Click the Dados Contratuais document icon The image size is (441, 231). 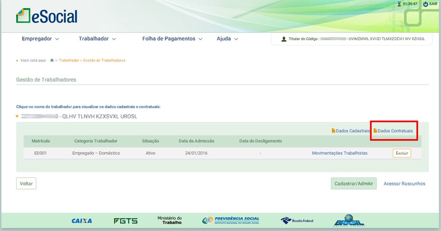375,130
